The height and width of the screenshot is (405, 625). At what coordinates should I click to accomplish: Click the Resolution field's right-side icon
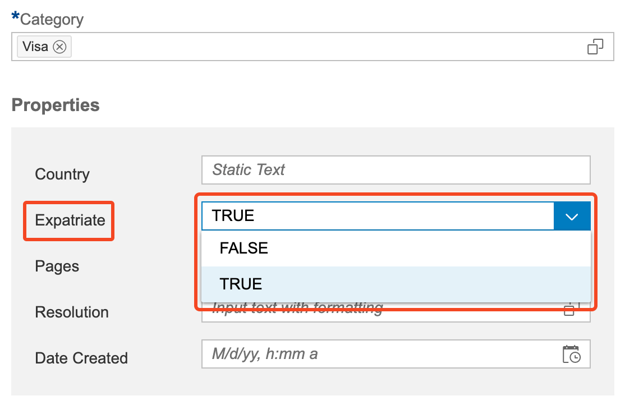(570, 311)
